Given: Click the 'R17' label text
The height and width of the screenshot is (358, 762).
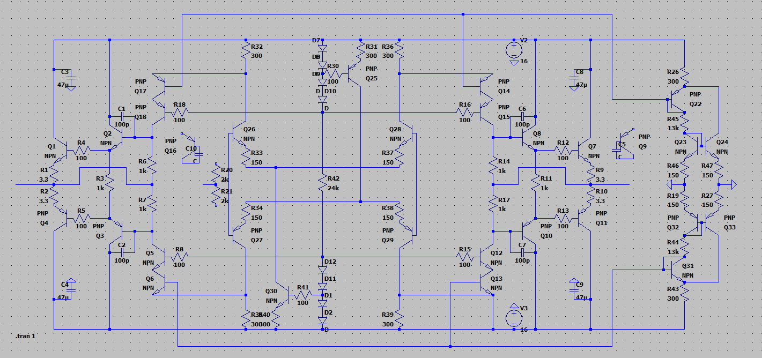Looking at the screenshot, I should [x=504, y=200].
